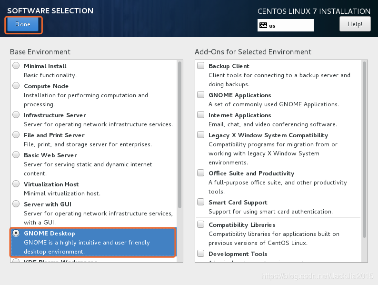Click the Base Environment list scrollbar
378x285 pixels.
pyautogui.click(x=179, y=134)
